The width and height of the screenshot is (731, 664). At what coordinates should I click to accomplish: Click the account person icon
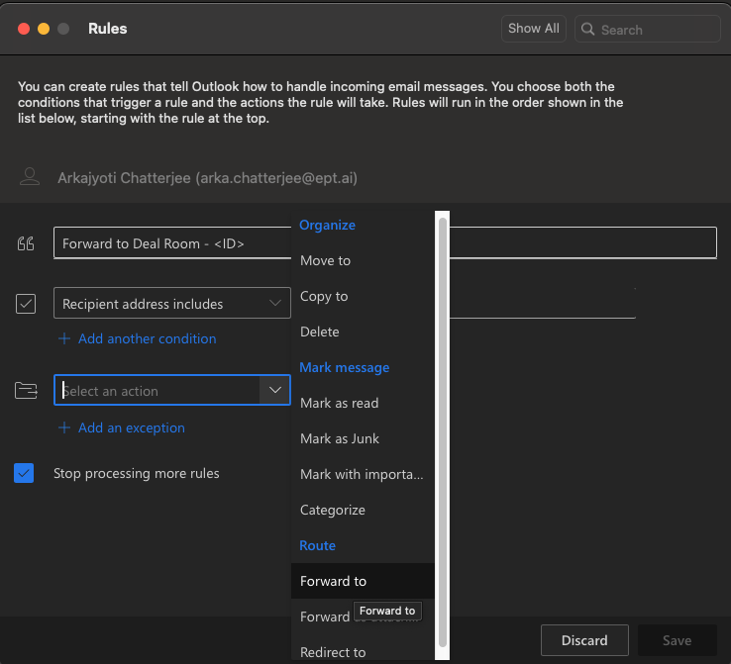pyautogui.click(x=31, y=177)
